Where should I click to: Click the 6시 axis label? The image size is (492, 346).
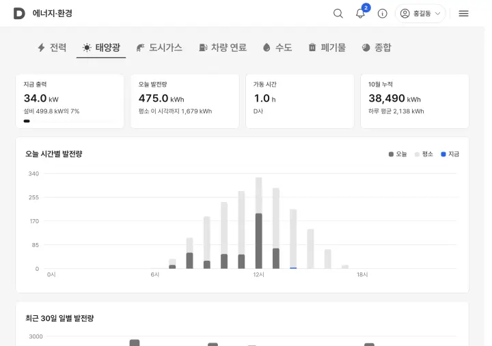[155, 274]
